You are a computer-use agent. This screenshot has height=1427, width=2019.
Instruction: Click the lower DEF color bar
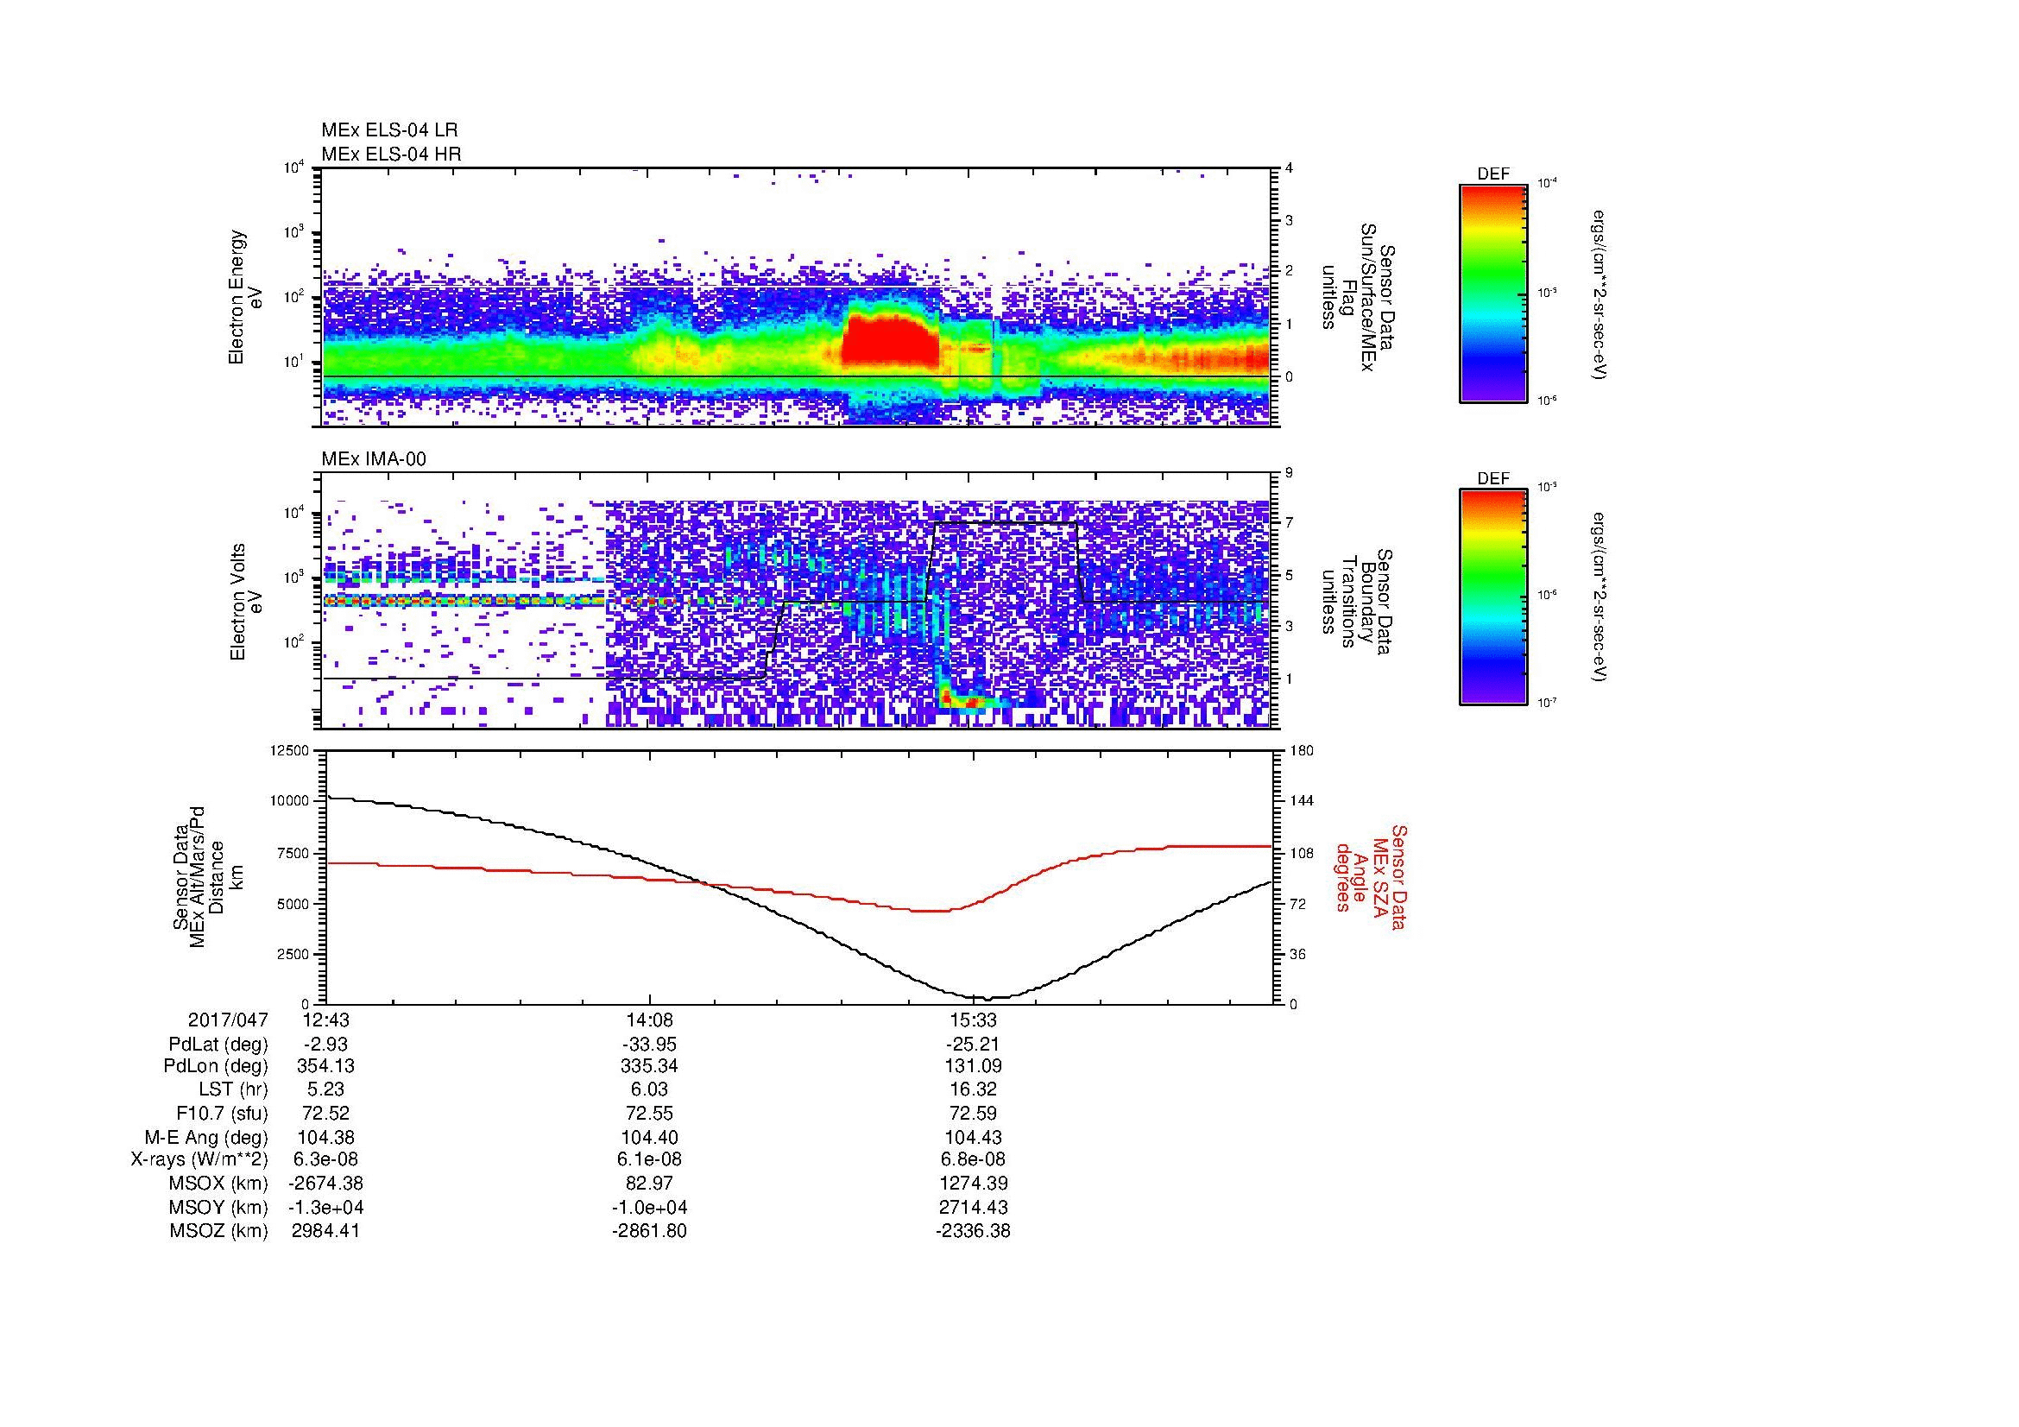coord(1492,597)
